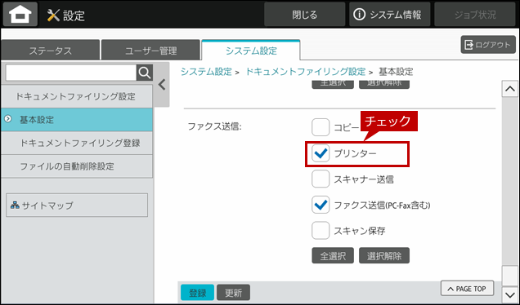Open the サイトマップ link
Image resolution: width=520 pixels, height=305 pixels.
(77, 205)
